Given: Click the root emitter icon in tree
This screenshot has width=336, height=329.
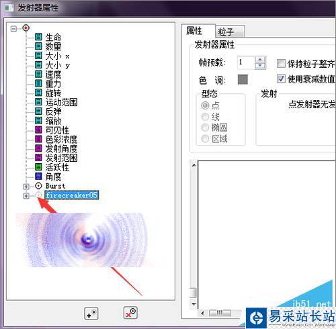Looking at the screenshot, I should [26, 28].
